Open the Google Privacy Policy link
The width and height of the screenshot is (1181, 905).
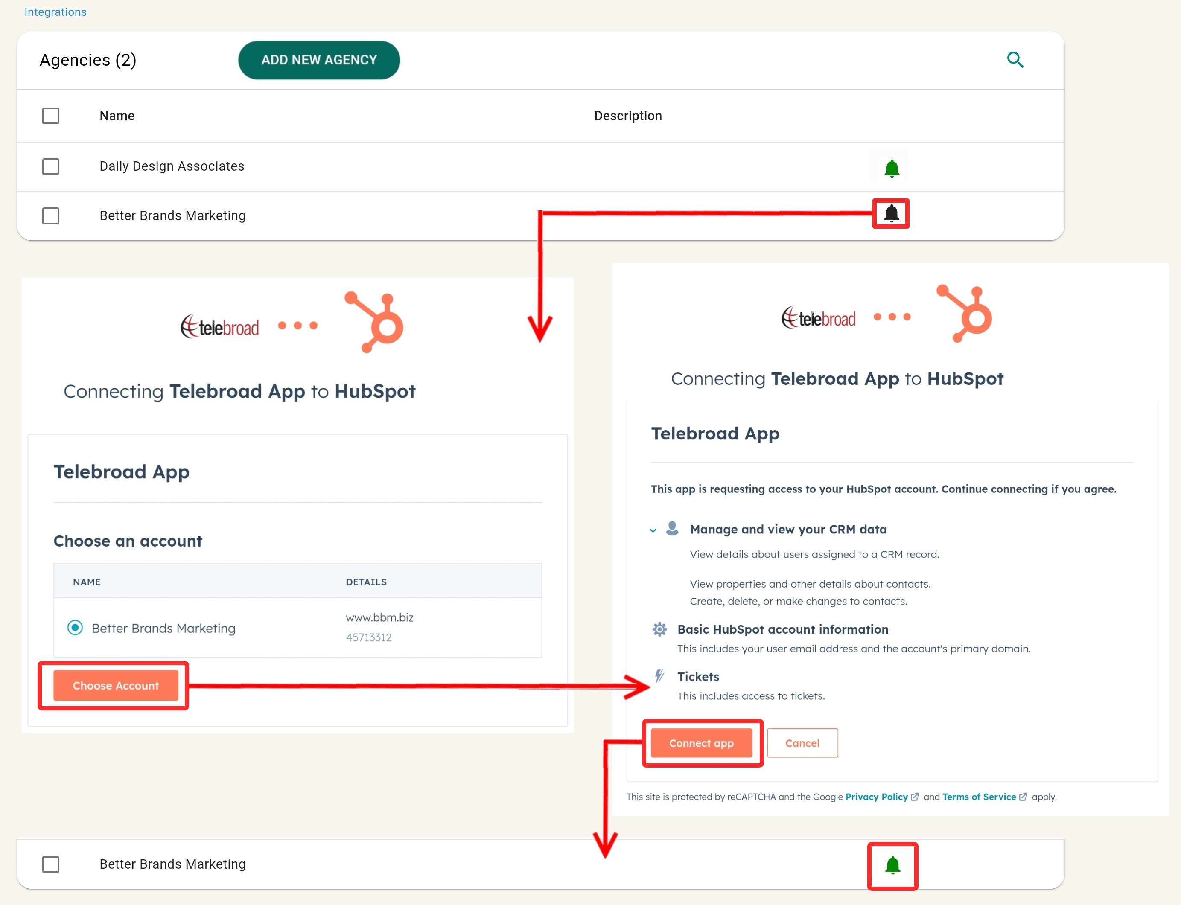(876, 797)
